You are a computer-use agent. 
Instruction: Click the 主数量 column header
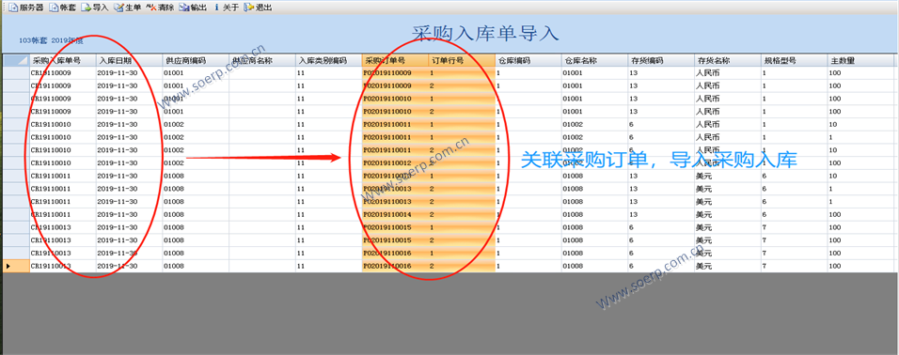860,60
